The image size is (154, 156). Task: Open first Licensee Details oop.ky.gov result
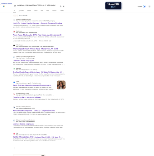coord(23,61)
